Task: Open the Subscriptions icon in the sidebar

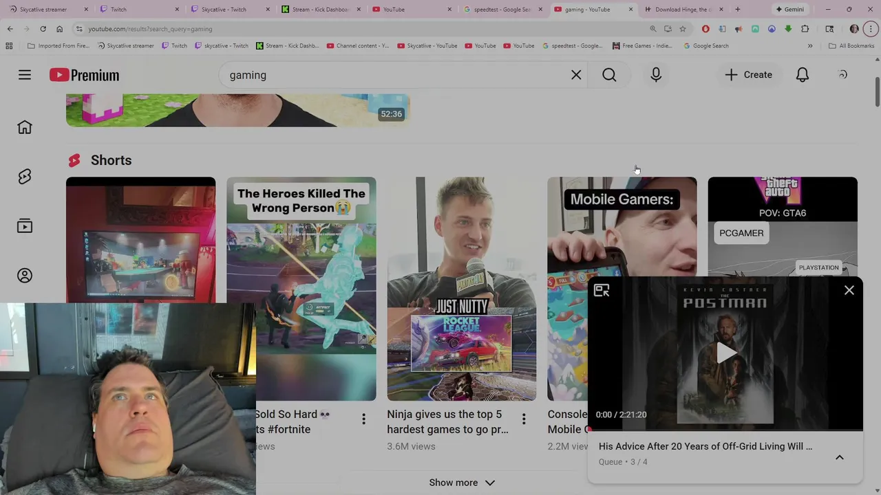Action: [25, 226]
